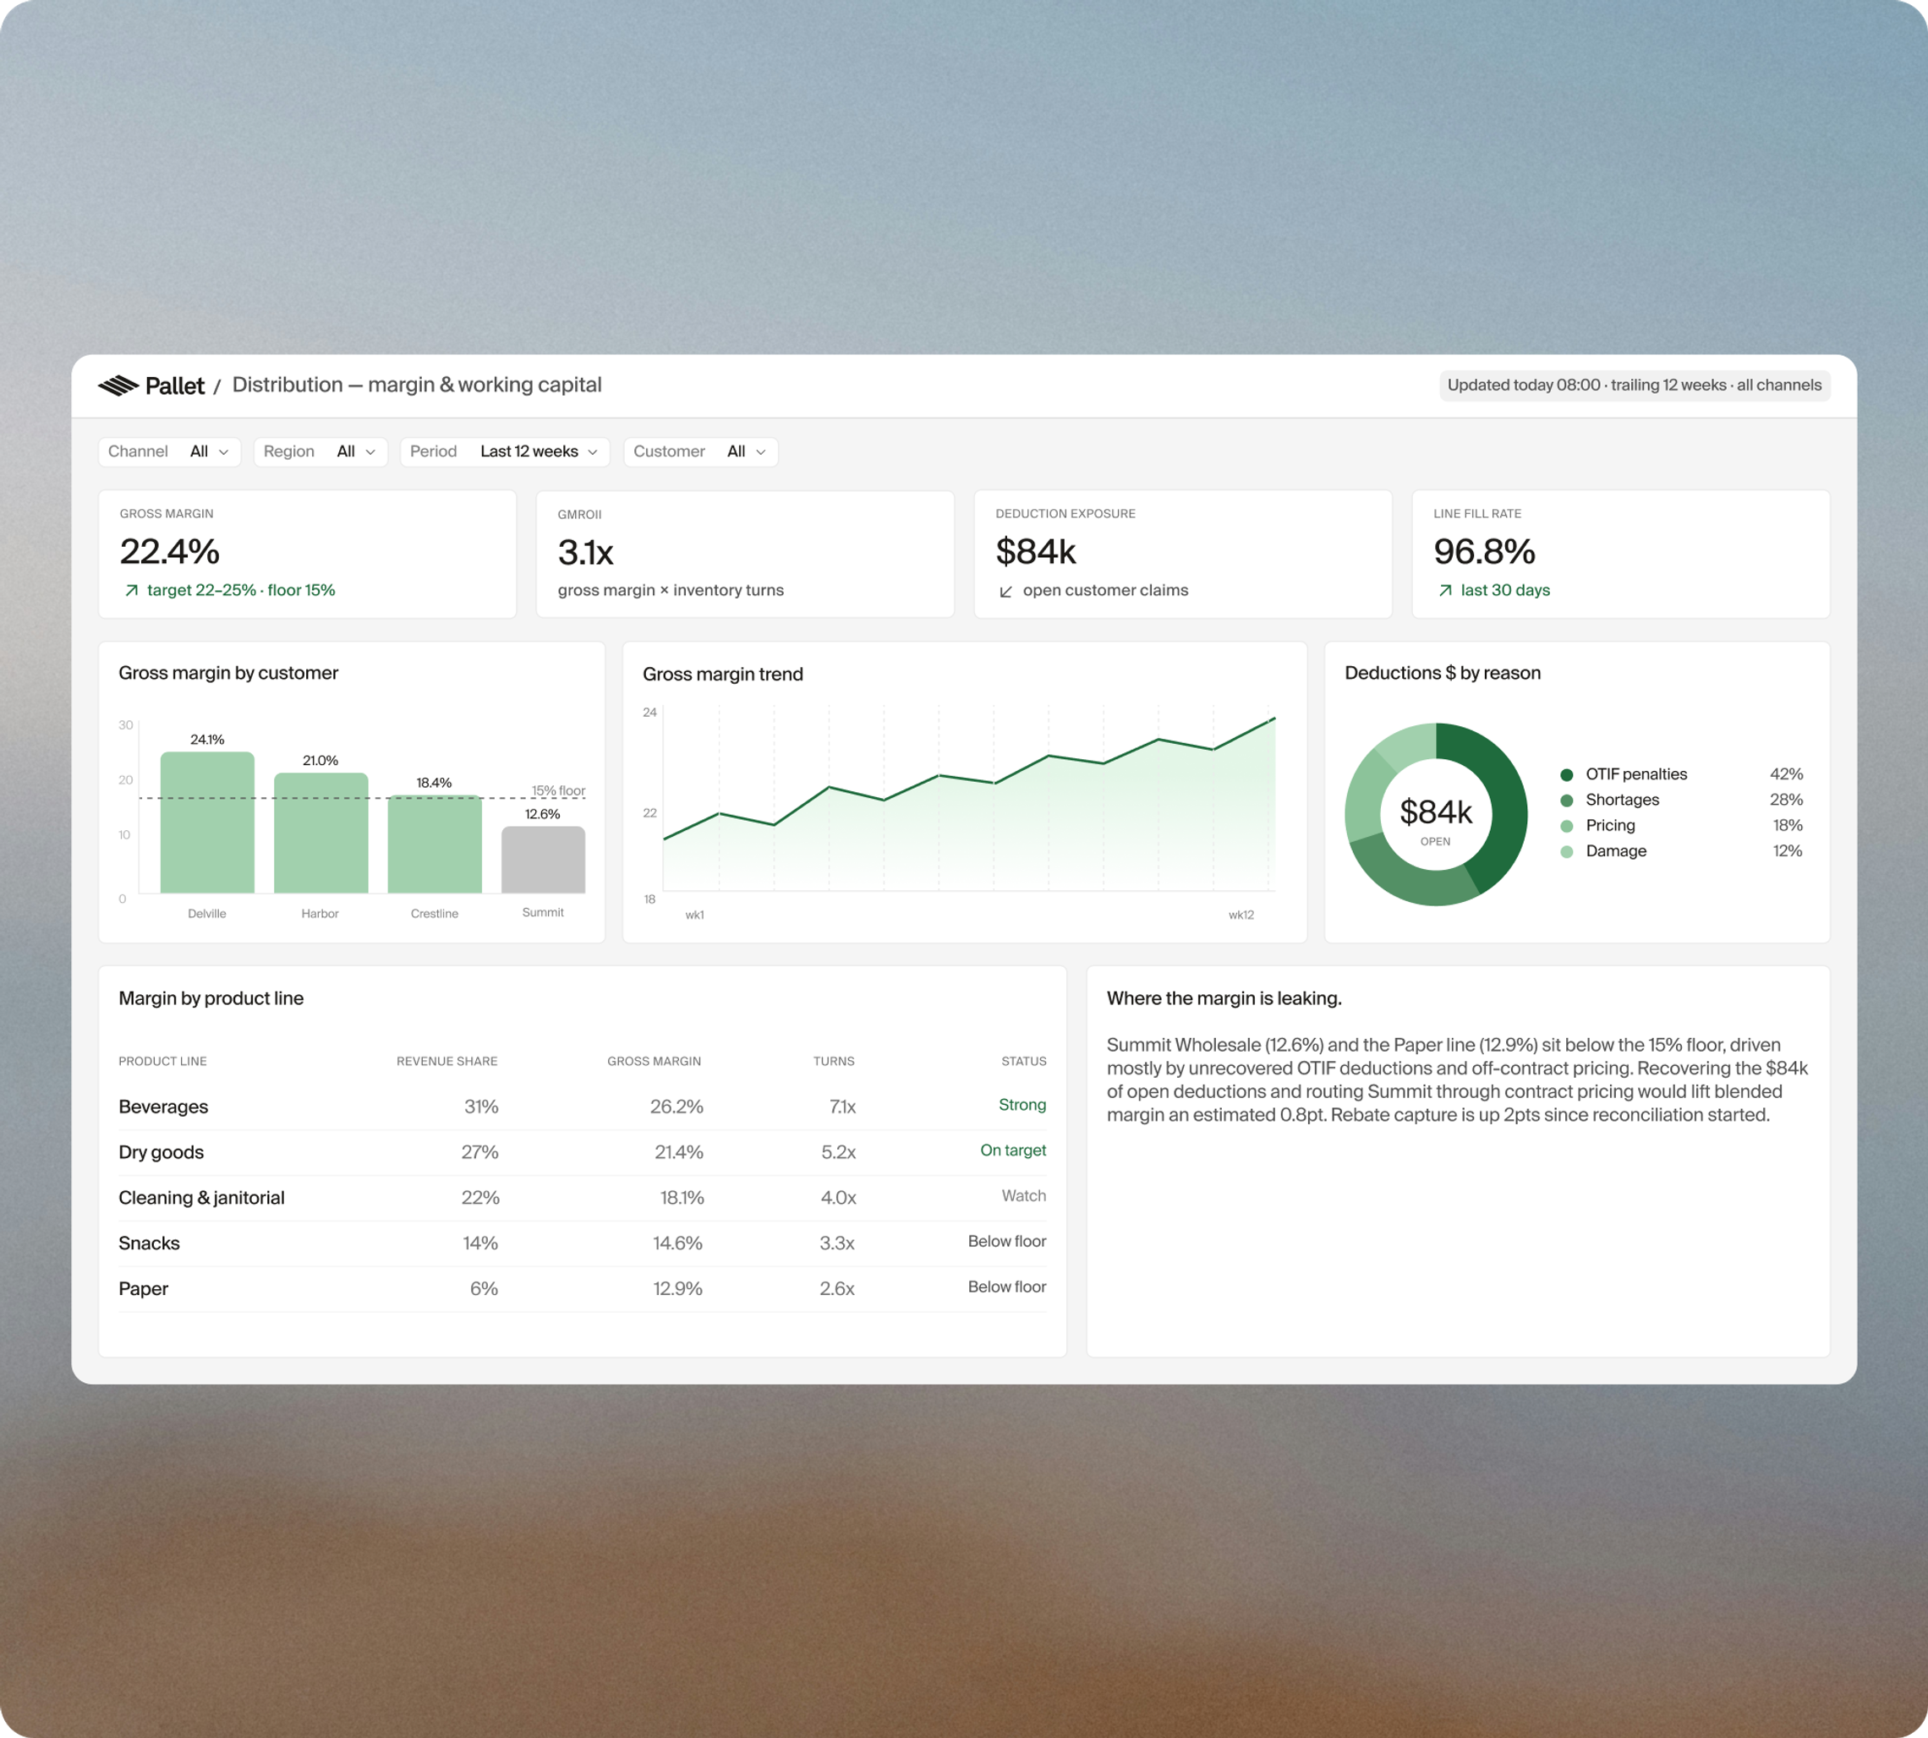Sort by the Product Line column header
The width and height of the screenshot is (1928, 1738).
pyautogui.click(x=162, y=1061)
